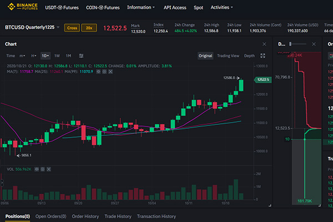The width and height of the screenshot is (333, 222).
Task: Open the Transaction History tab
Action: pos(157,216)
